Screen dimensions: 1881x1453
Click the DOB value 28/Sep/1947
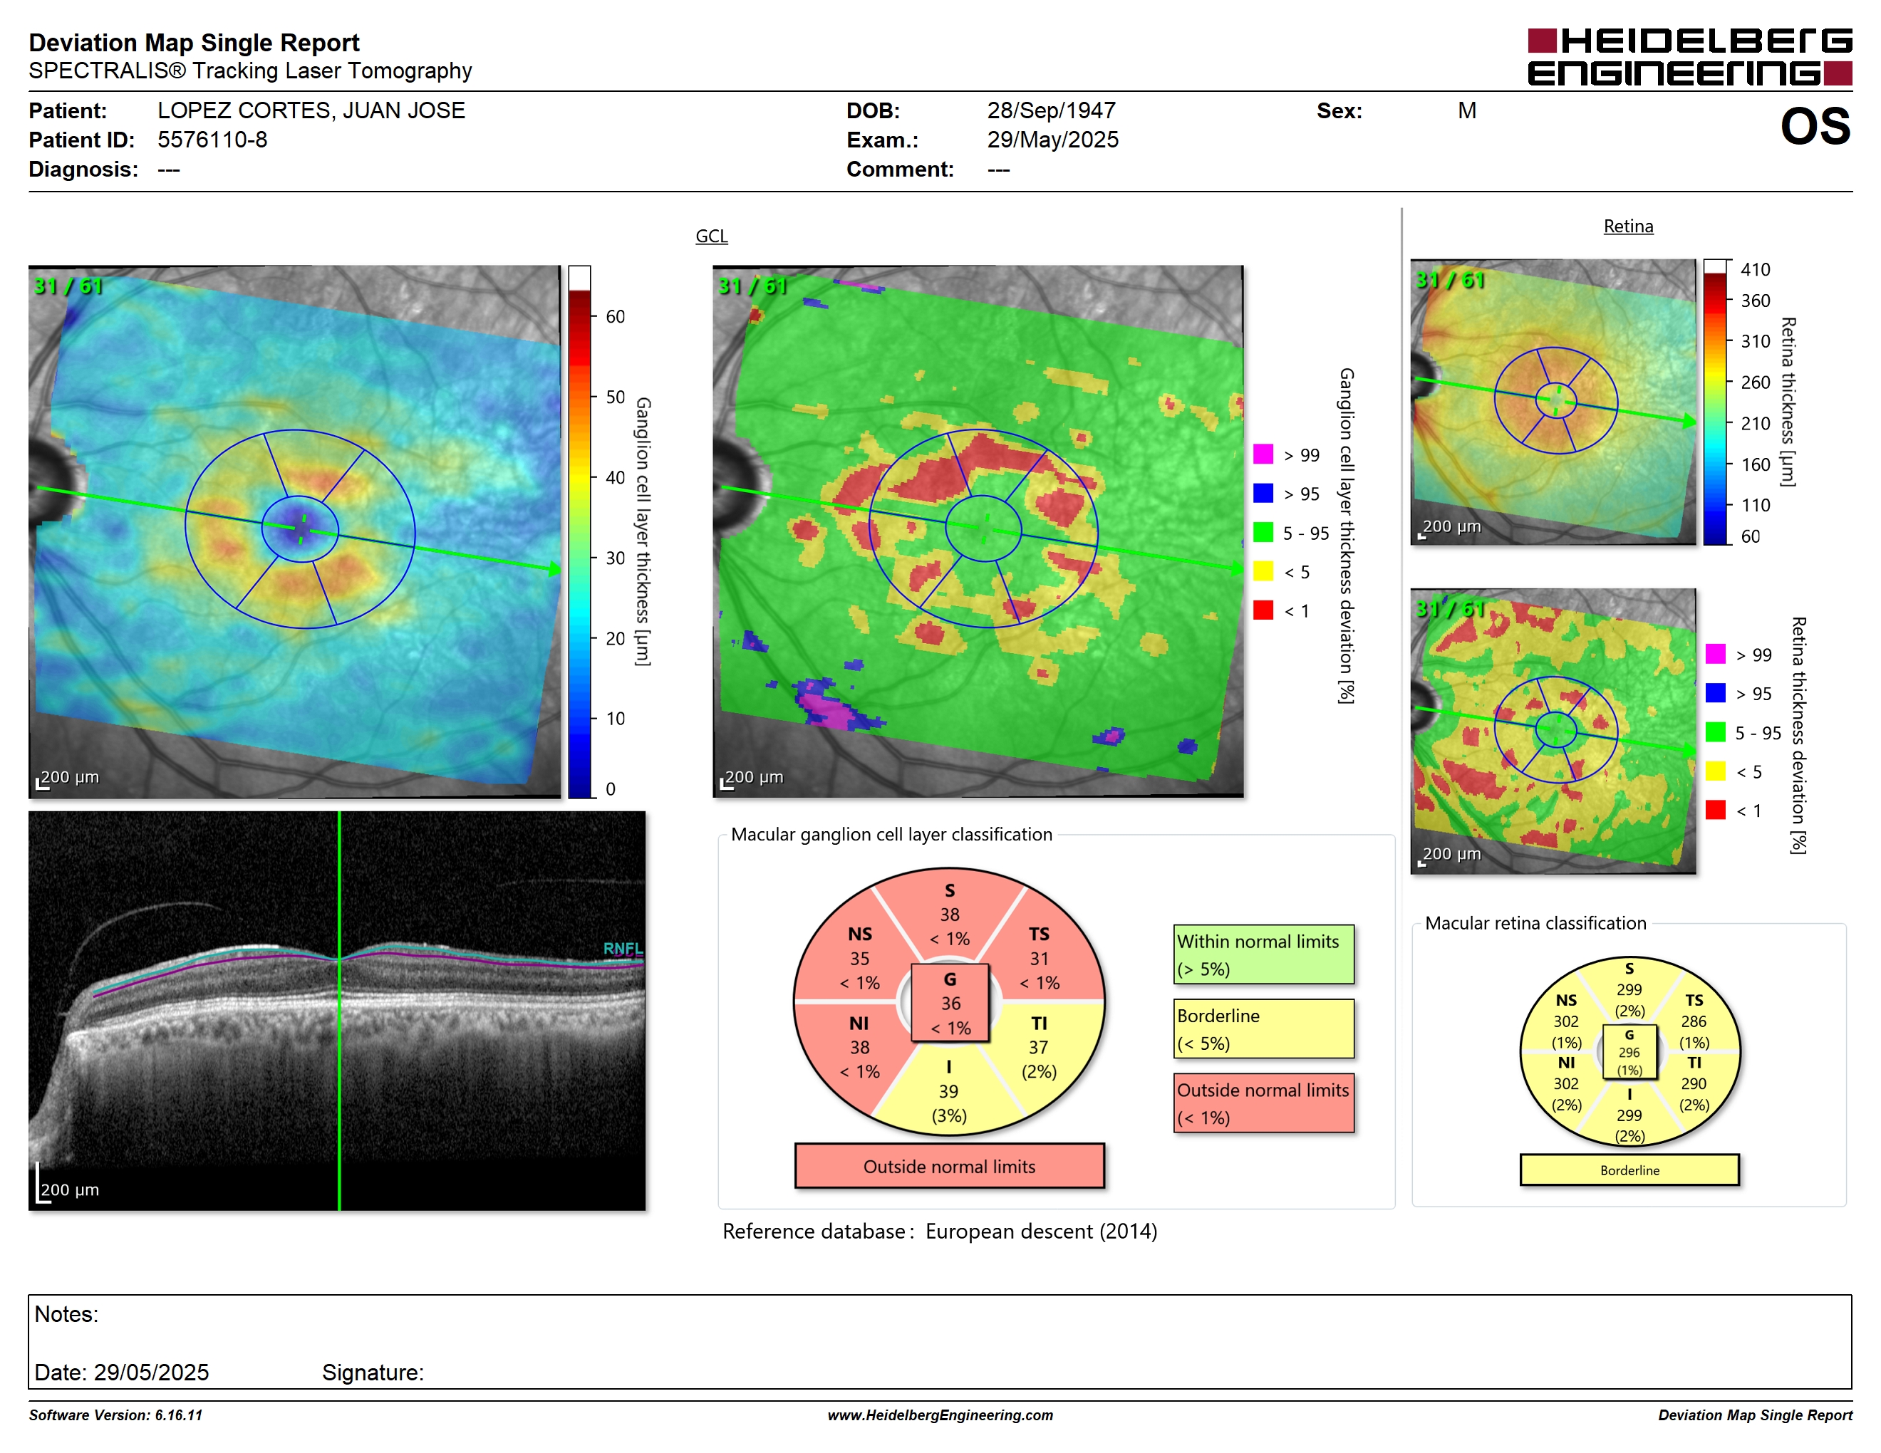tap(1051, 110)
